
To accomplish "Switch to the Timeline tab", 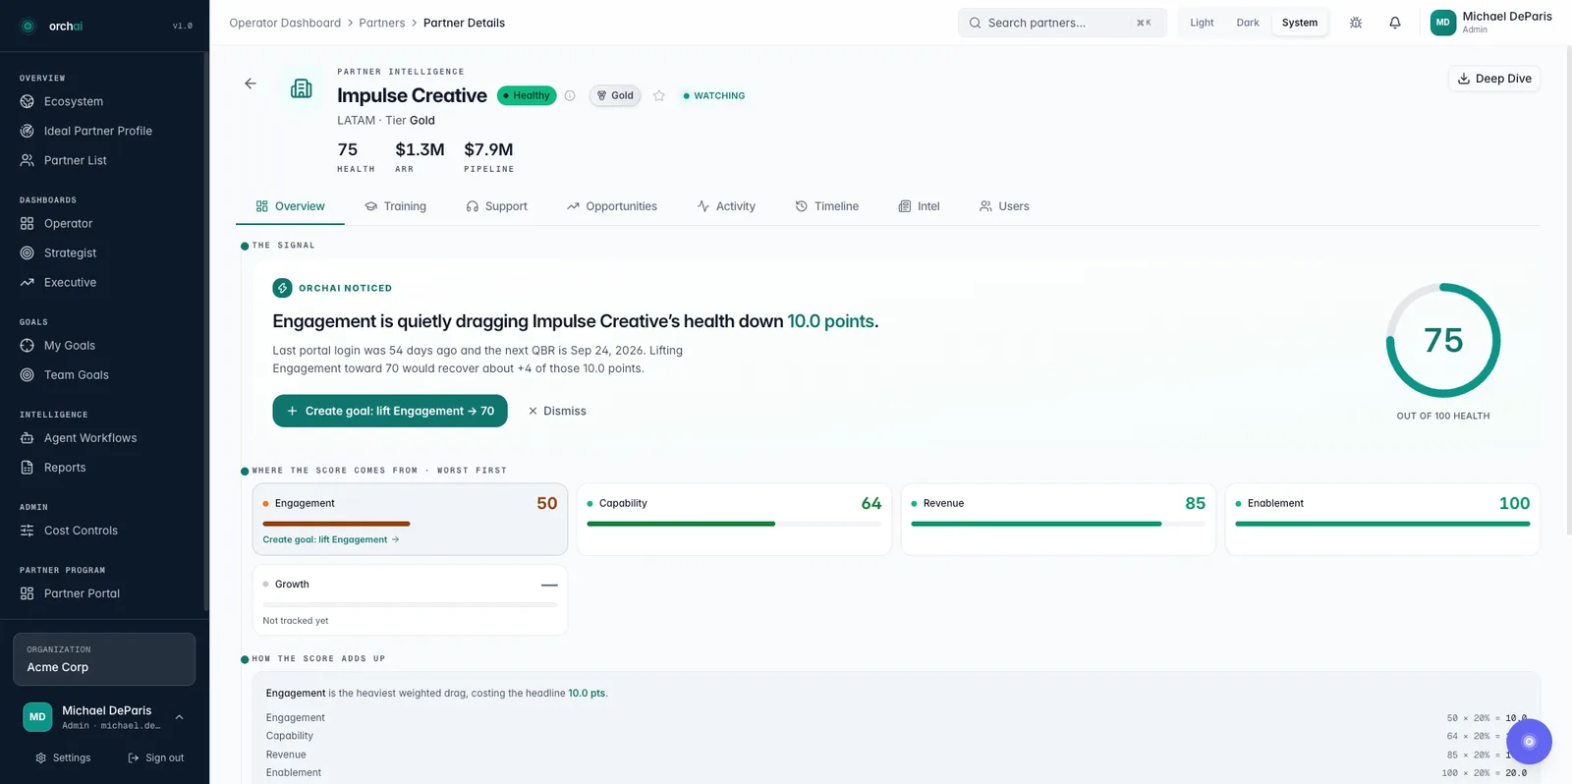I will (x=827, y=206).
